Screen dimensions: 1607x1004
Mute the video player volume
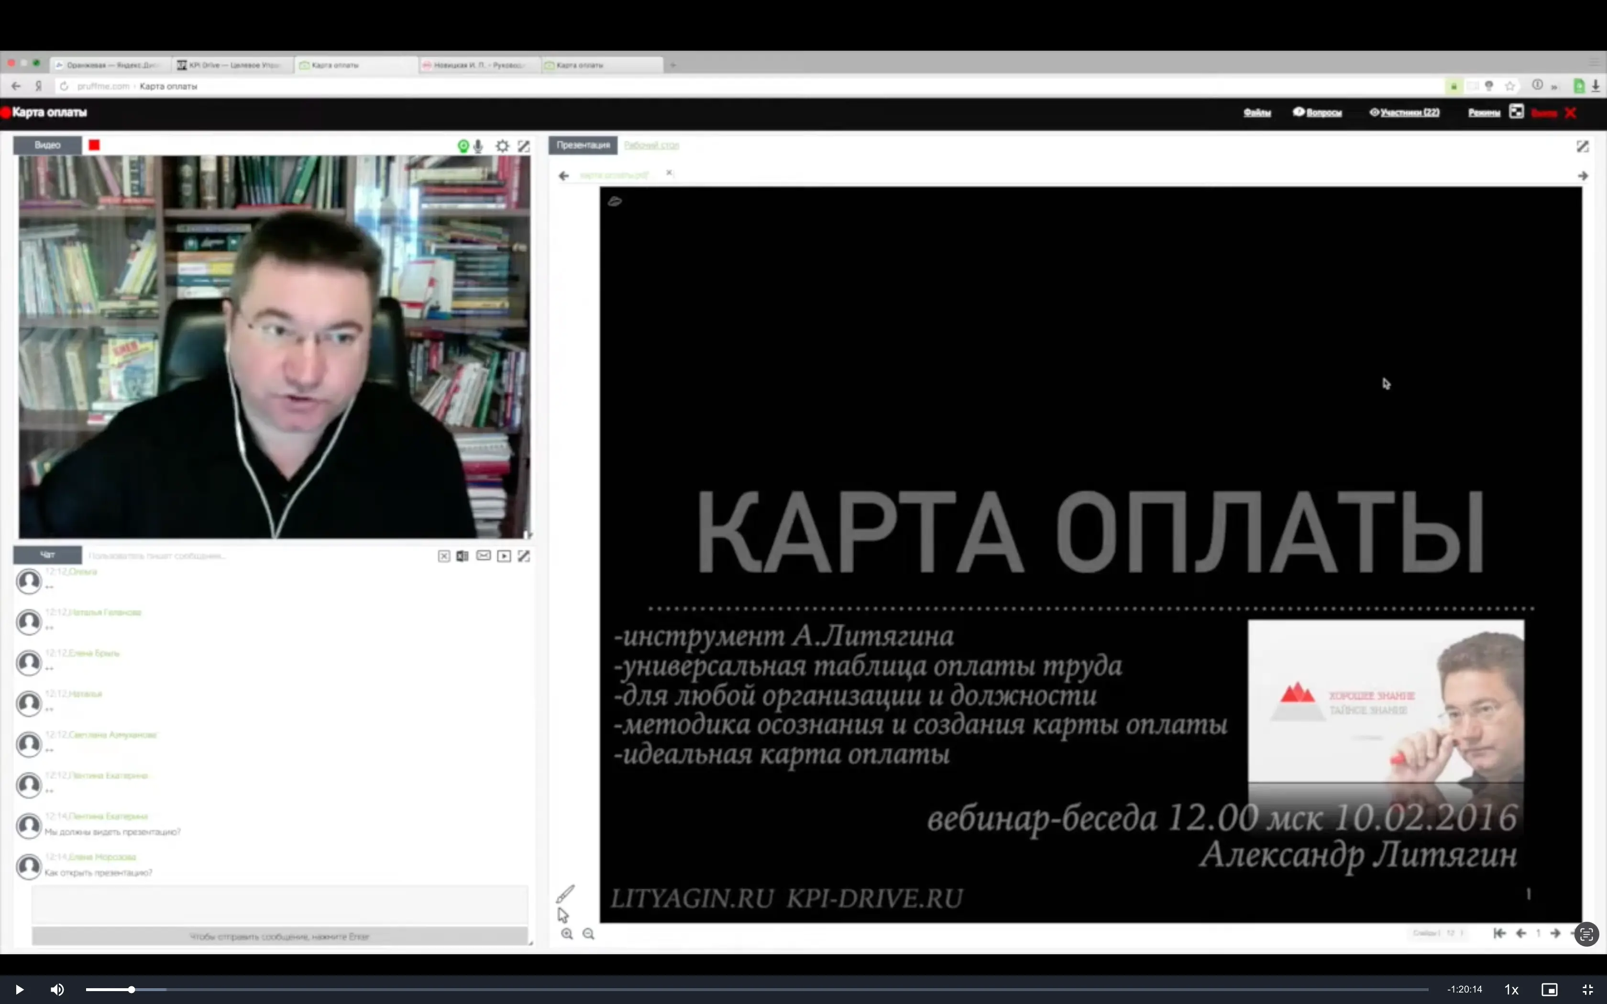click(x=57, y=989)
